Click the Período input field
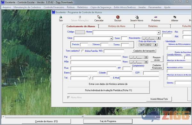Viewport: 192px width, 125px height. [x=84, y=45]
